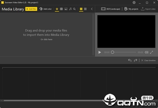The image size is (158, 108).
Task: Close the Icecream Video Editor window
Action: click(x=154, y=3)
